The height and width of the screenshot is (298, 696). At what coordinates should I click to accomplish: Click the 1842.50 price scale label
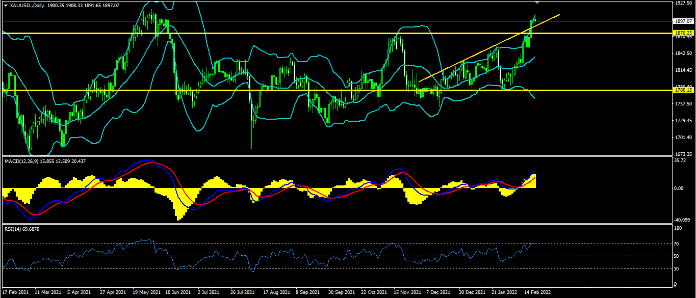(x=682, y=53)
